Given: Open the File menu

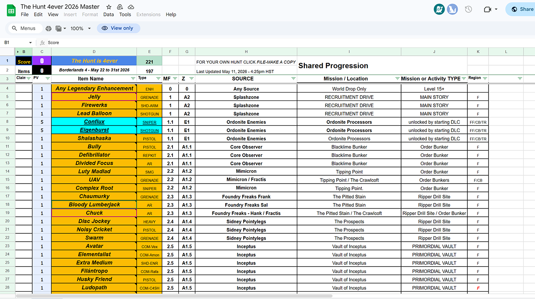Looking at the screenshot, I should [x=25, y=15].
